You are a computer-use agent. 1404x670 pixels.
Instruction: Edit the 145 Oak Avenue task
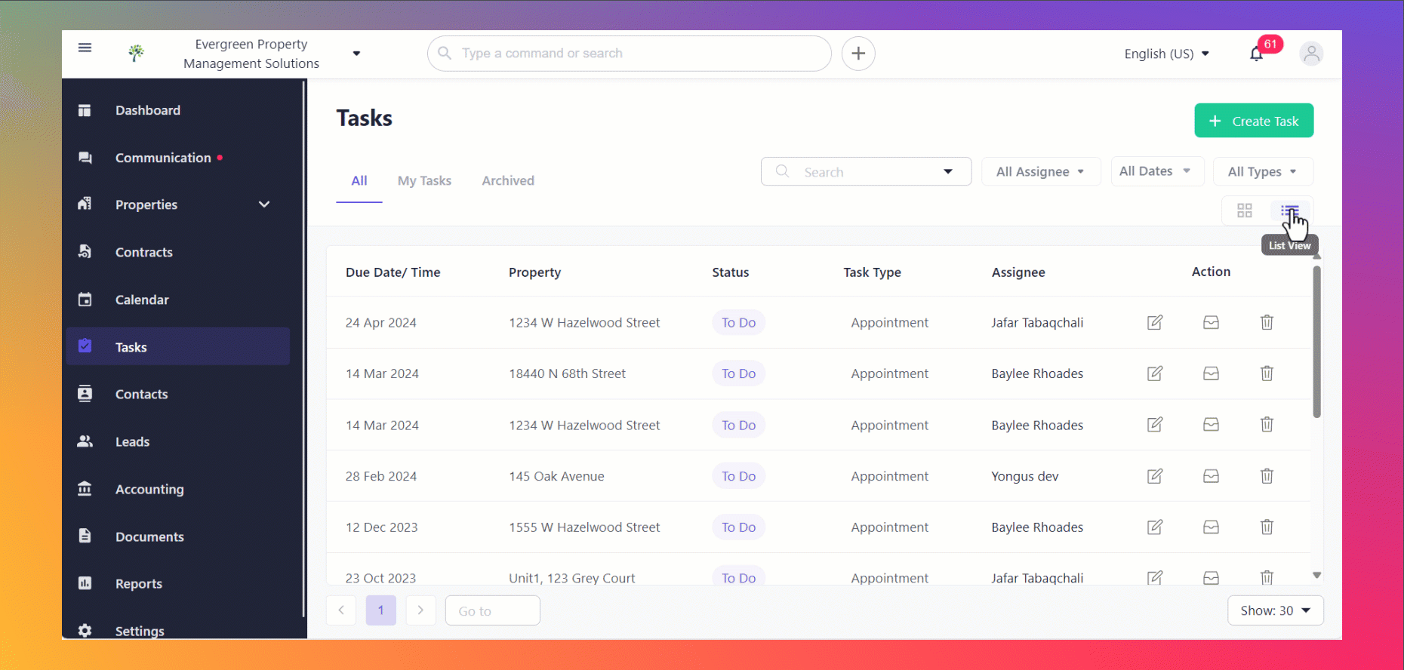(1155, 476)
